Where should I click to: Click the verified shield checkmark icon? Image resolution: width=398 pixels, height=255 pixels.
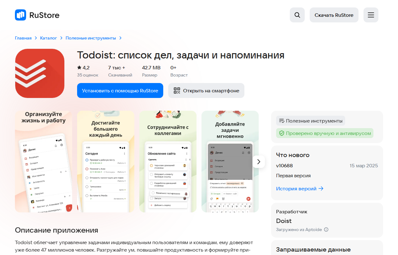point(282,133)
